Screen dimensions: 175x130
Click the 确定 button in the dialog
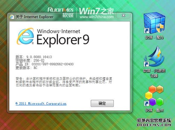tap(102, 103)
